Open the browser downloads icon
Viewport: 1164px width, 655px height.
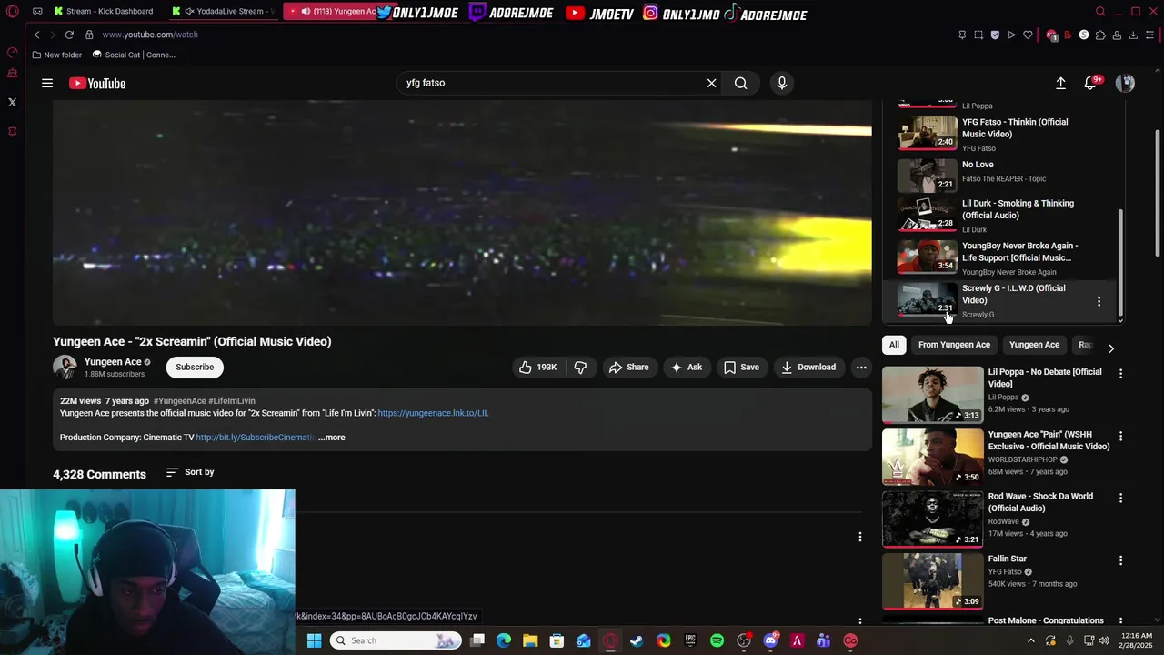1133,35
